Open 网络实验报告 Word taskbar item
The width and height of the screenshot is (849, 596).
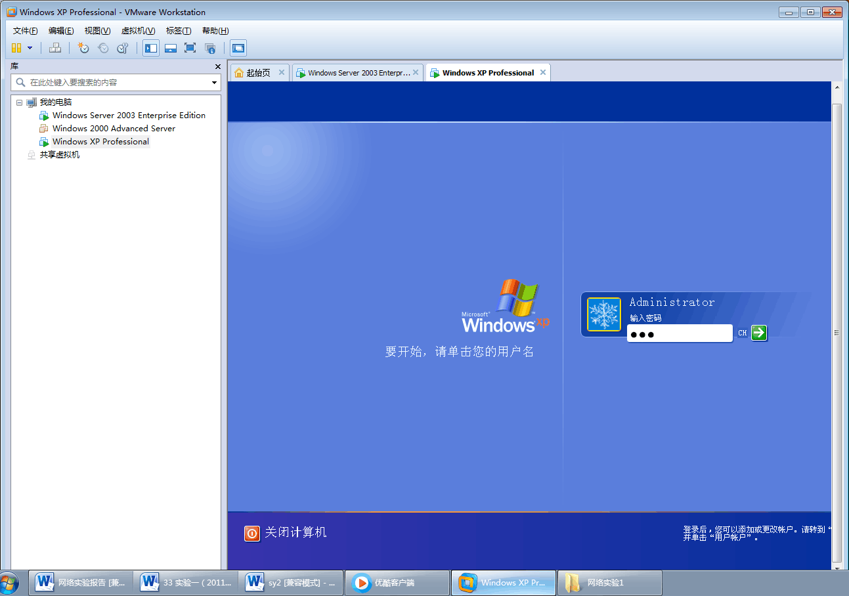(82, 582)
